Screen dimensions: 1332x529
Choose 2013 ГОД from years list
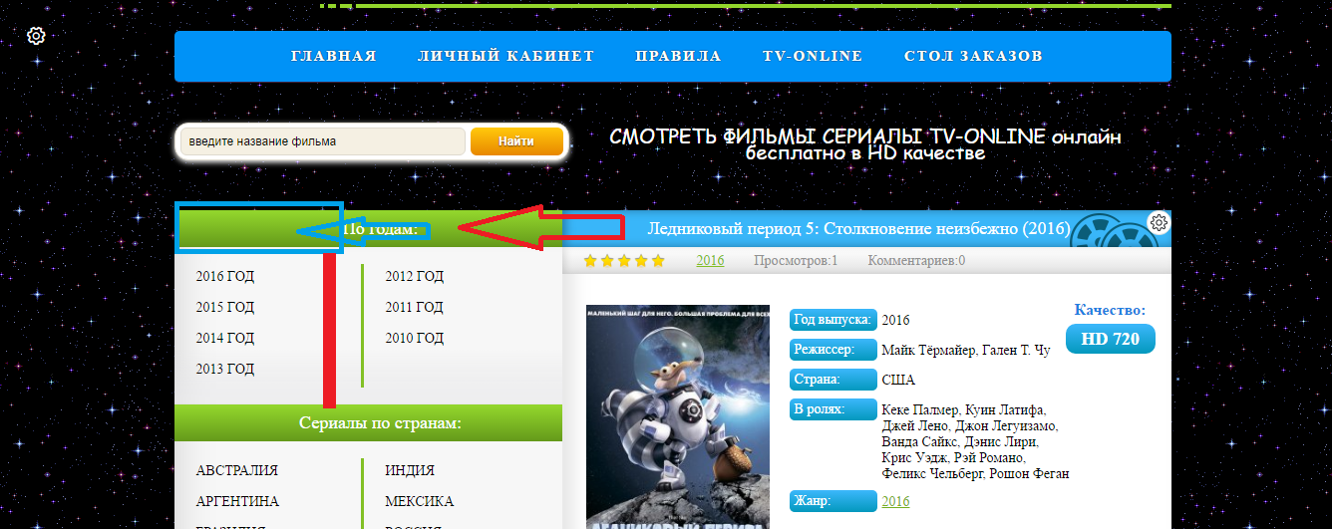click(225, 370)
